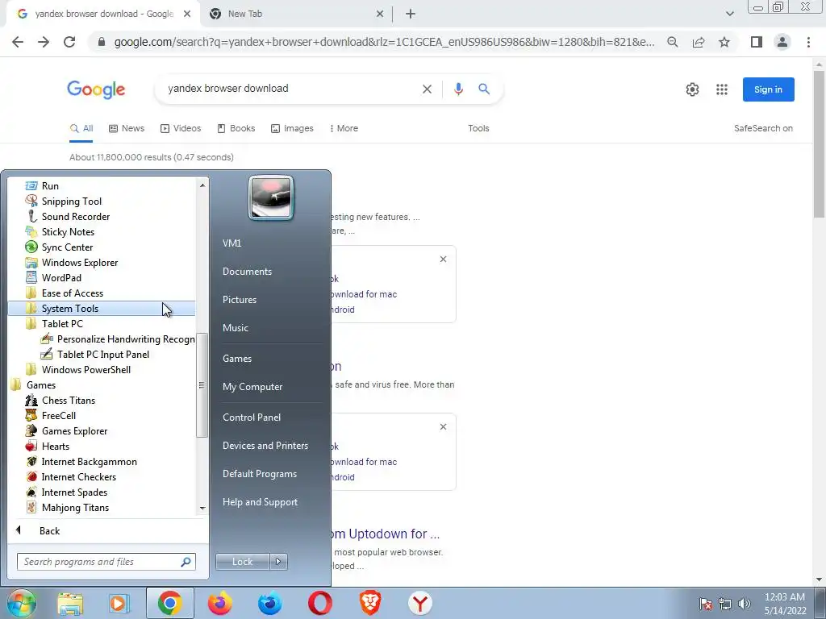Collapse the Games folder in Start menu
826x619 pixels.
pos(40,384)
